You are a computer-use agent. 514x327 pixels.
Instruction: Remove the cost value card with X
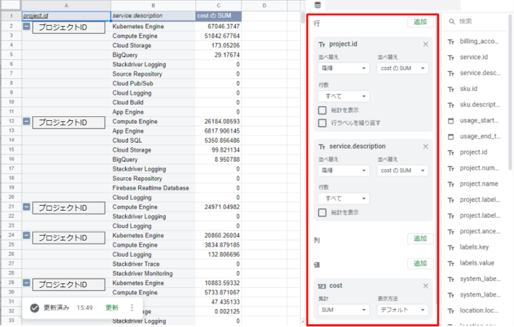425,286
